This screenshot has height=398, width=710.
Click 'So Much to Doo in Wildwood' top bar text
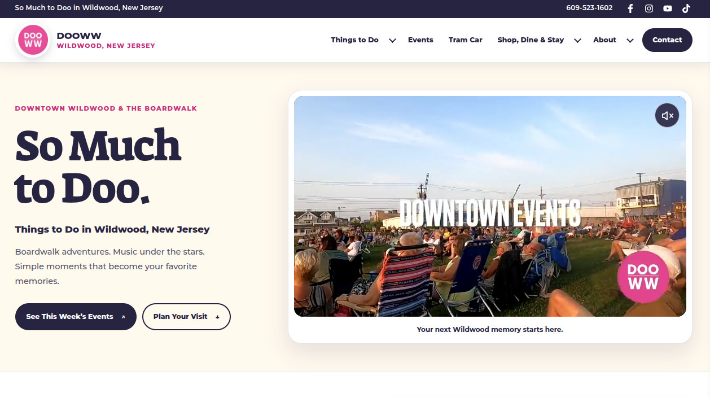pos(89,8)
